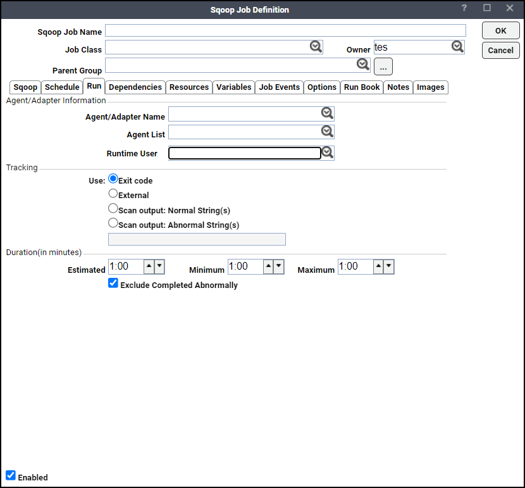The height and width of the screenshot is (488, 525).
Task: Focus the Runtime User field
Action: [245, 153]
